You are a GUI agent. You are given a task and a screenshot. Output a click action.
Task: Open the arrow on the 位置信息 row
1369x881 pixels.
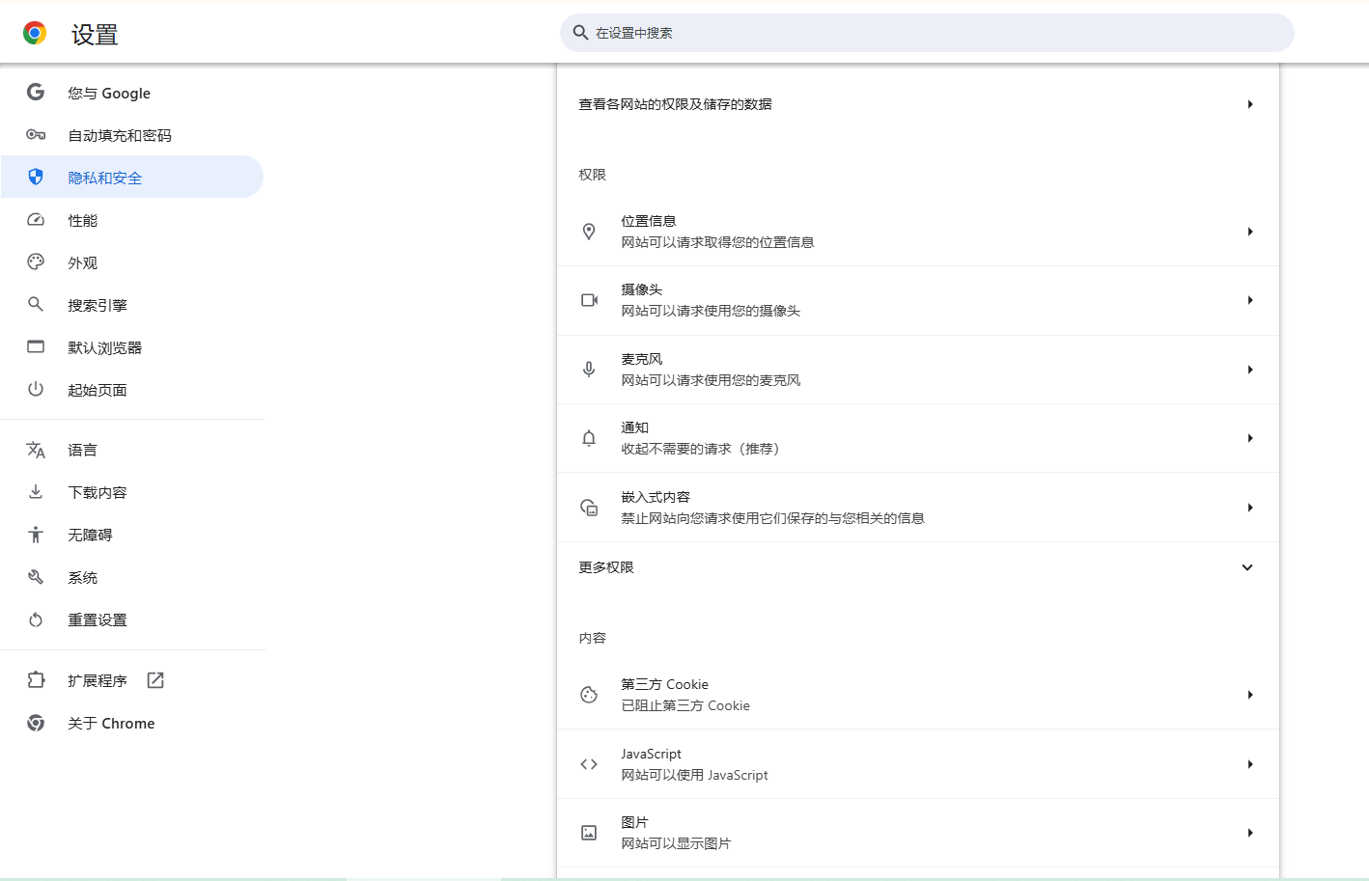[x=1250, y=232]
